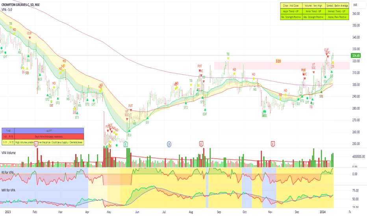Viewport: 367px width, 216px height.
Task: Click the Aug label on the time axis
Action: pyautogui.click(x=191, y=212)
